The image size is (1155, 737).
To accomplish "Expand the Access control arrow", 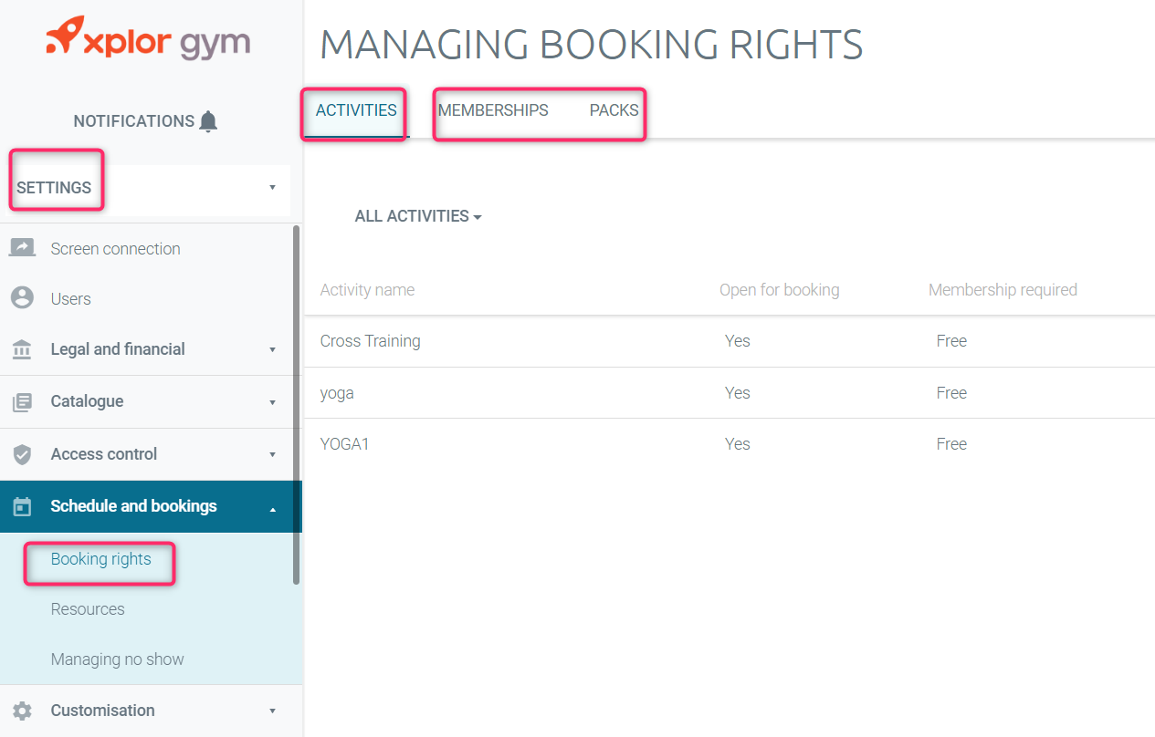I will click(272, 454).
